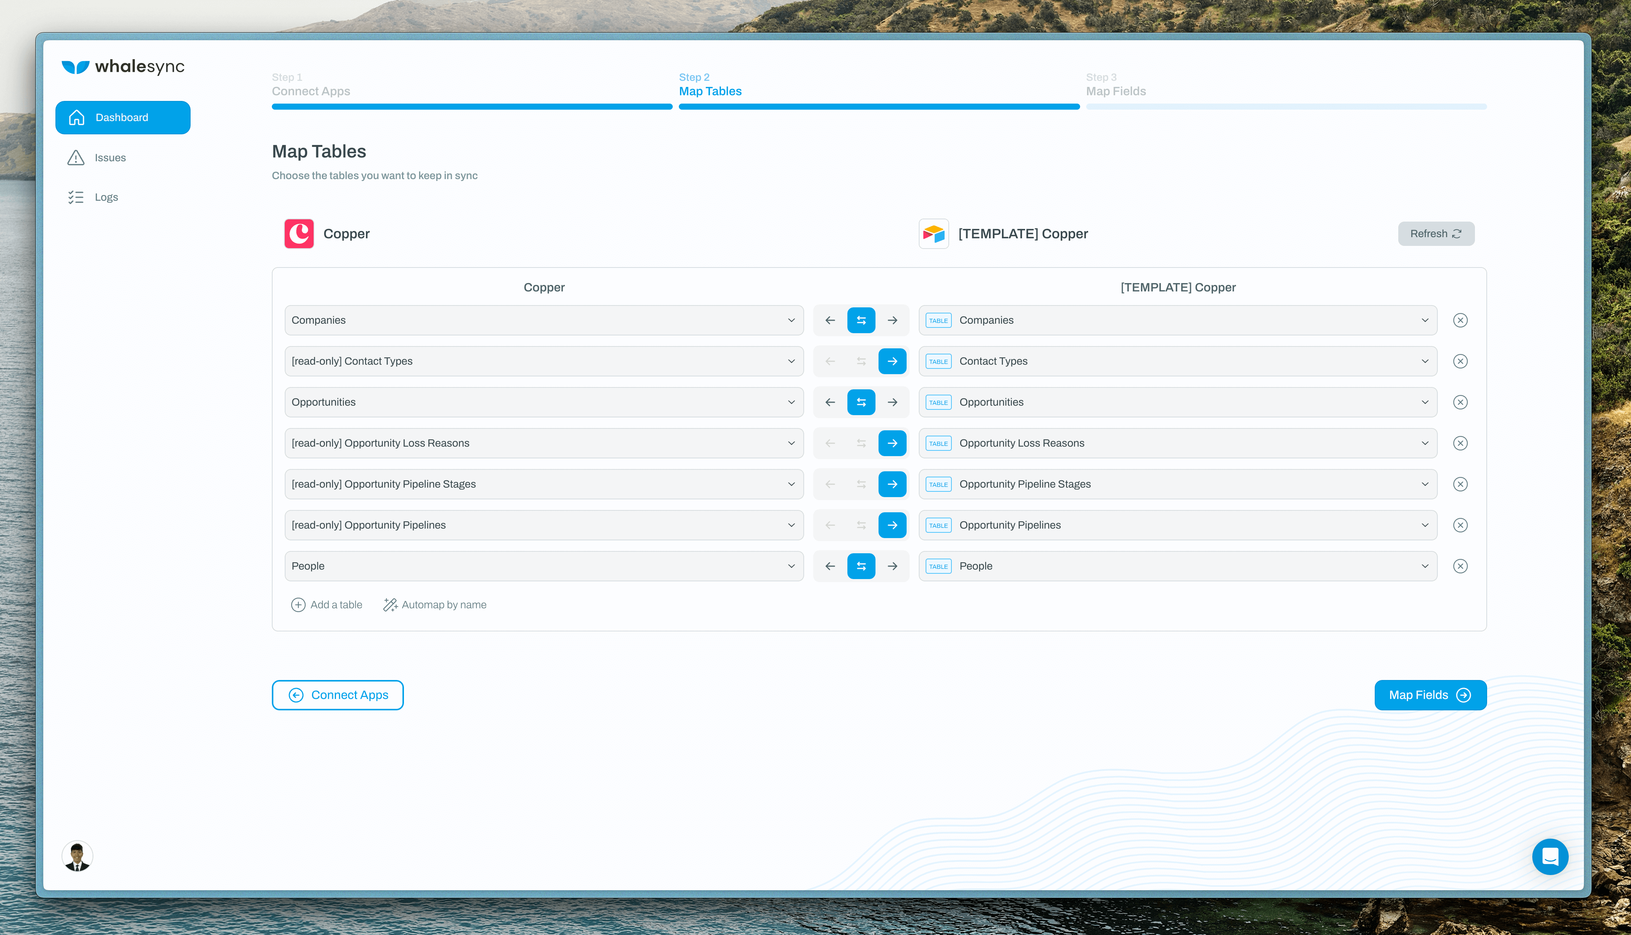1631x935 pixels.
Task: Open Airtable Opportunities table dropdown
Action: click(1177, 402)
